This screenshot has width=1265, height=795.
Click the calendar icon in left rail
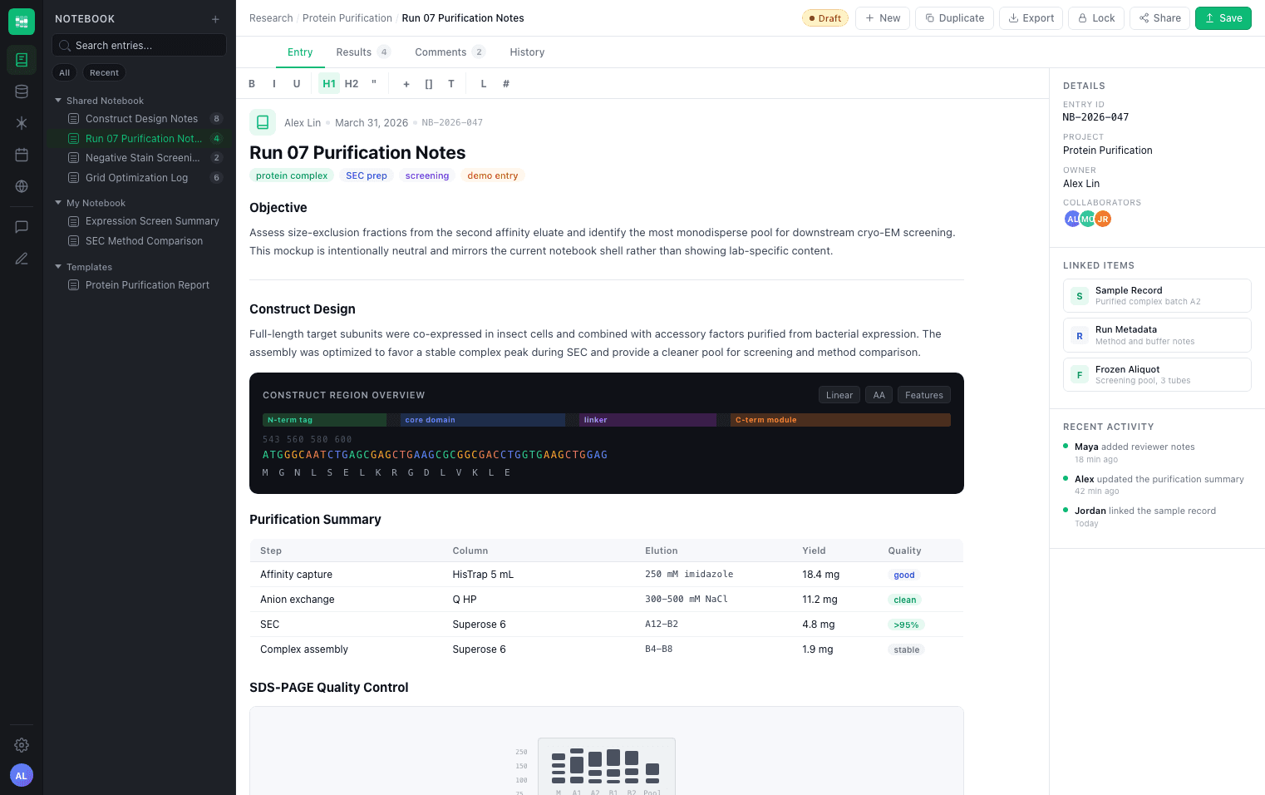click(22, 155)
